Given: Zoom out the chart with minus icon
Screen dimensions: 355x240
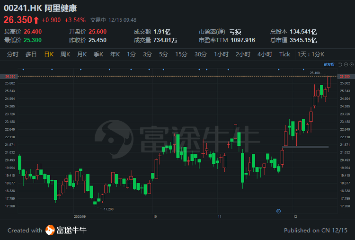Looking at the screenshot, I should pyautogui.click(x=346, y=65).
